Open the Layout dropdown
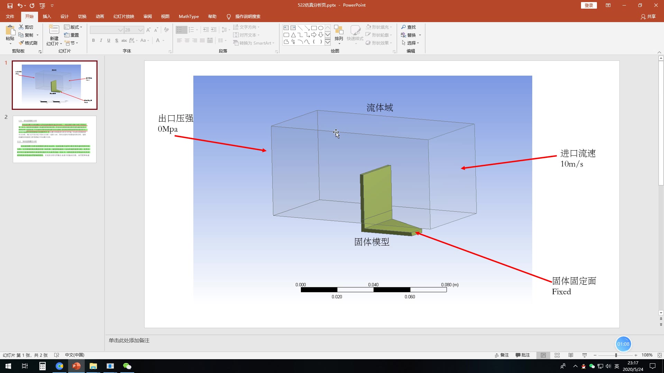Viewport: 664px width, 373px height. click(73, 27)
